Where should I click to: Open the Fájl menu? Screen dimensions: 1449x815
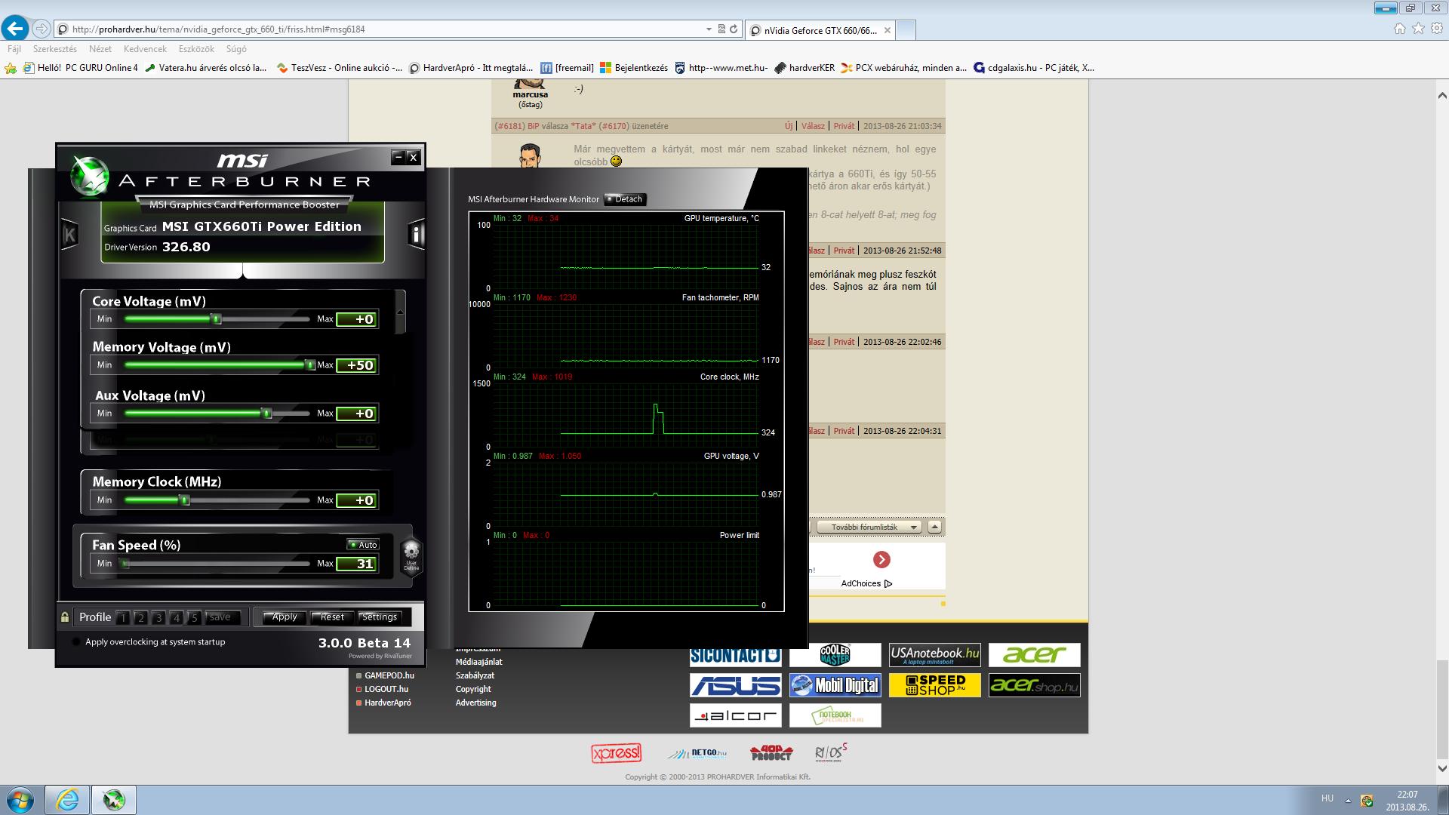point(14,49)
